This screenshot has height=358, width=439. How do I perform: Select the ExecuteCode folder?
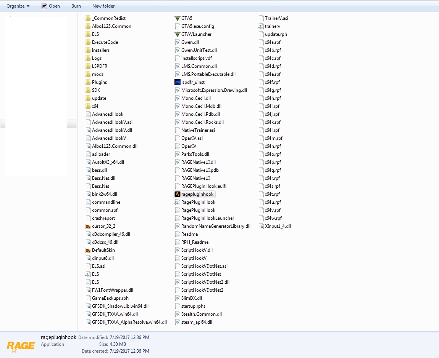[x=102, y=42]
